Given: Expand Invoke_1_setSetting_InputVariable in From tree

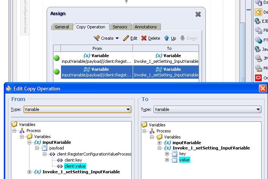Looking at the screenshot, I should (x=30, y=172).
